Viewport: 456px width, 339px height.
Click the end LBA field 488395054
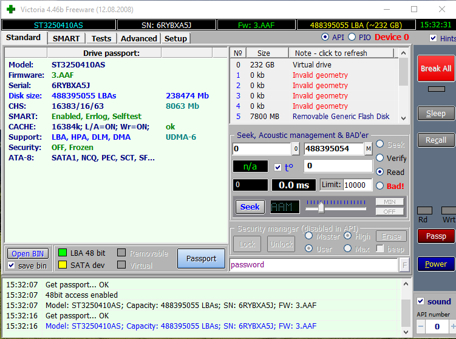click(334, 149)
